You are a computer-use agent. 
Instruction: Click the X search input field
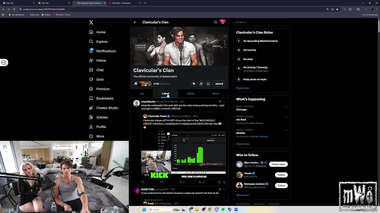(262, 22)
